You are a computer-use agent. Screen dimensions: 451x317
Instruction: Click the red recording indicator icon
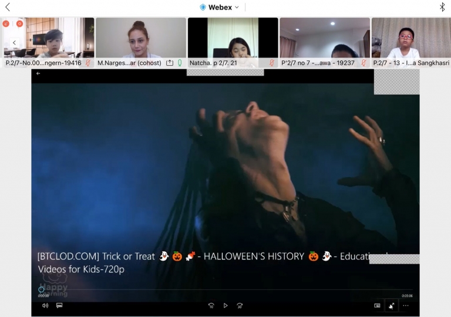(19, 23)
